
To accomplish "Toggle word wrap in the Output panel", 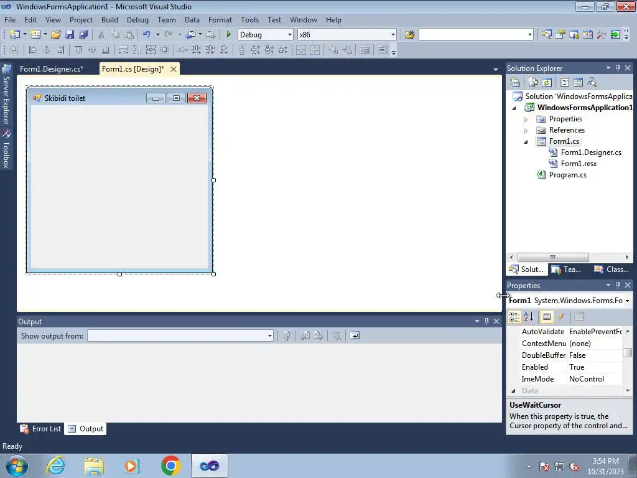I will pyautogui.click(x=355, y=335).
